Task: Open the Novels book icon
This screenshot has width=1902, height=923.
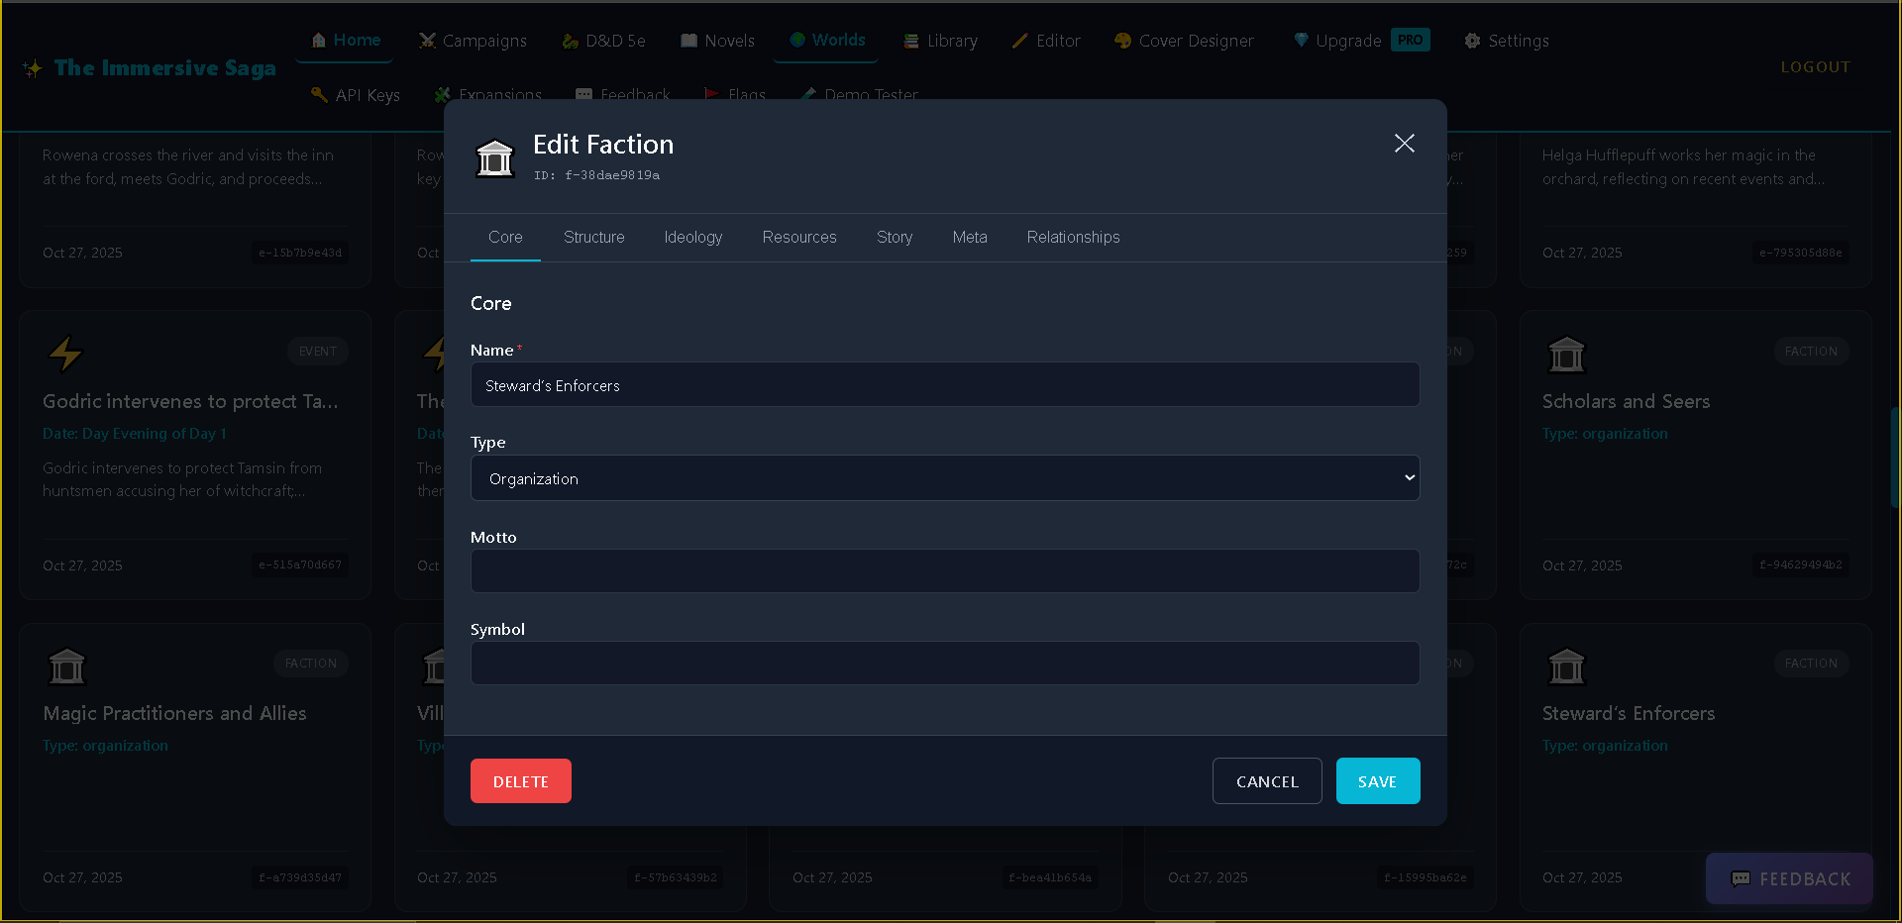Action: pos(690,40)
